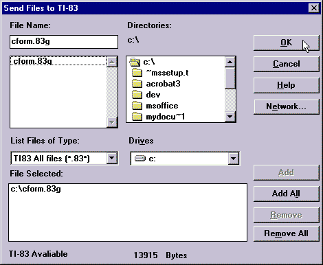Image resolution: width=323 pixels, height=265 pixels.
Task: Select the acrobat3 folder icon
Action: click(137, 84)
